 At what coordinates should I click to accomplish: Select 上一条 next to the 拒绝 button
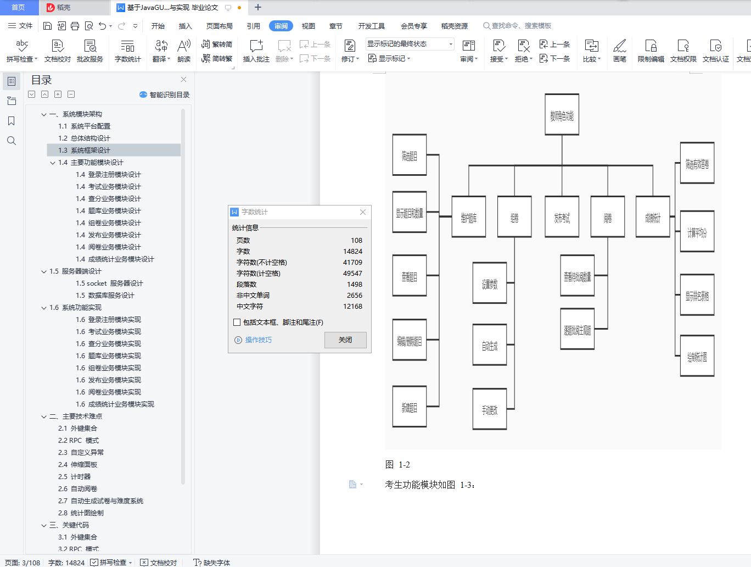554,44
